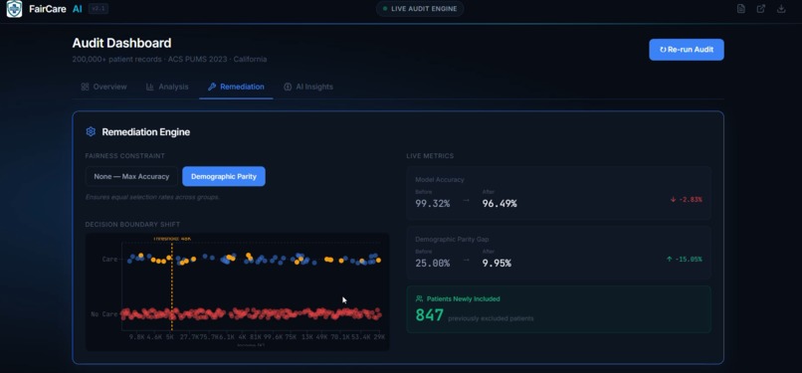Click the Re-run Audit button
This screenshot has width=802, height=373.
point(687,50)
